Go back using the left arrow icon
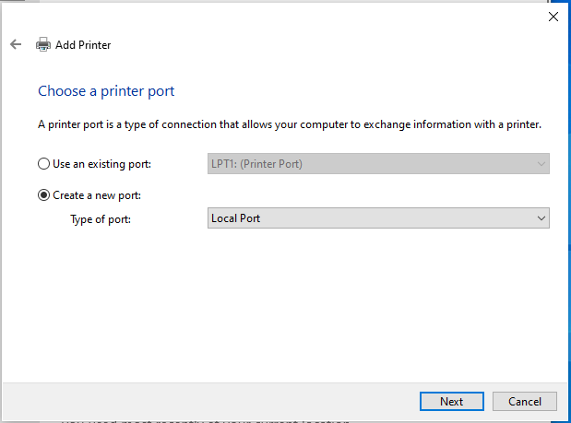 (16, 44)
